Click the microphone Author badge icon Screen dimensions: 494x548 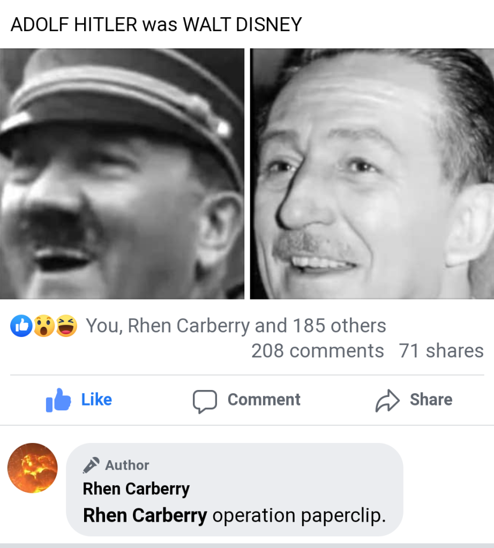click(x=91, y=465)
